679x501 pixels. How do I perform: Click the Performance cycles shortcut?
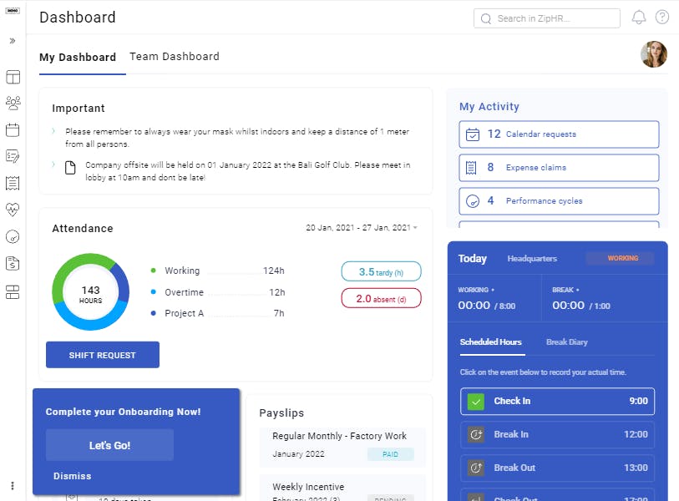click(x=558, y=200)
